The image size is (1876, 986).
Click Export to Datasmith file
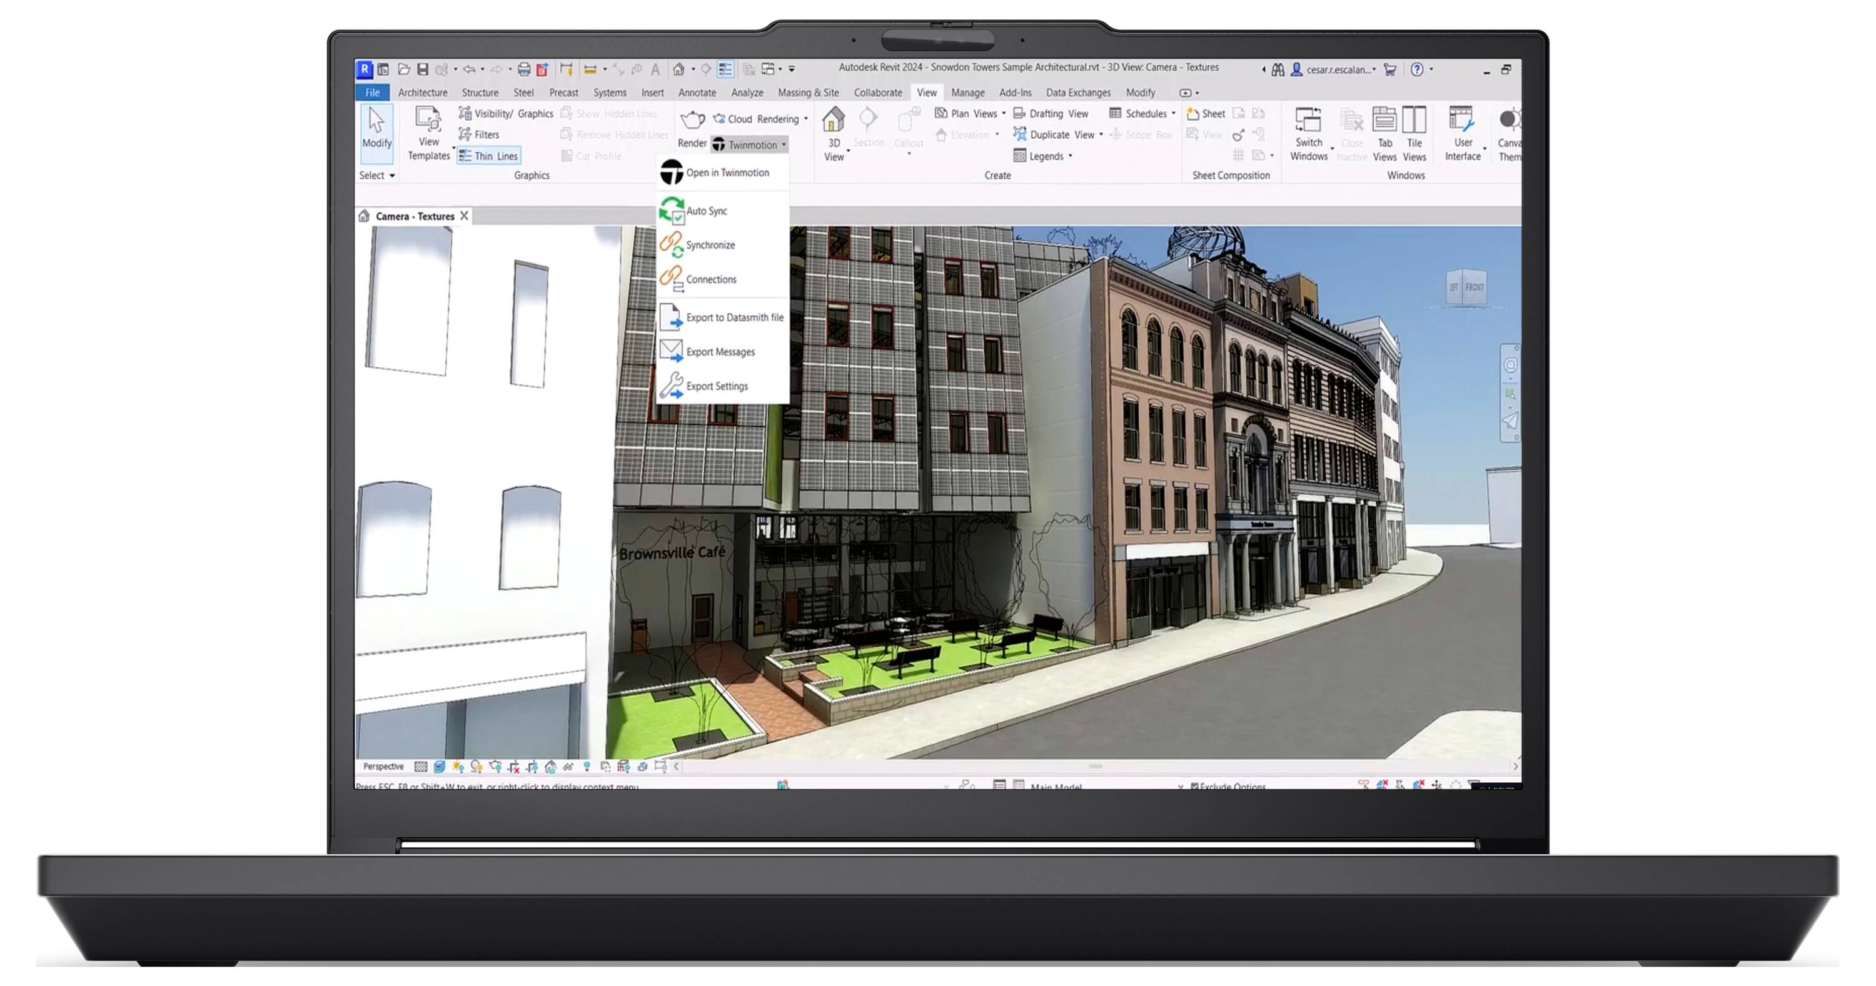tap(735, 318)
